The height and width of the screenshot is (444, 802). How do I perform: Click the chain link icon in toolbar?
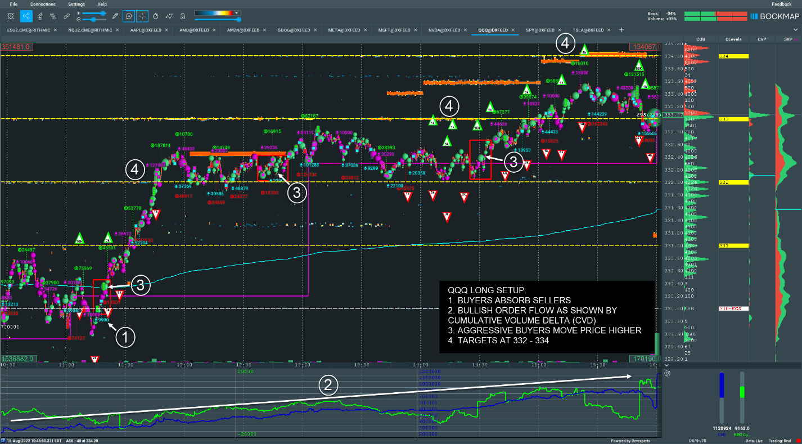click(67, 16)
